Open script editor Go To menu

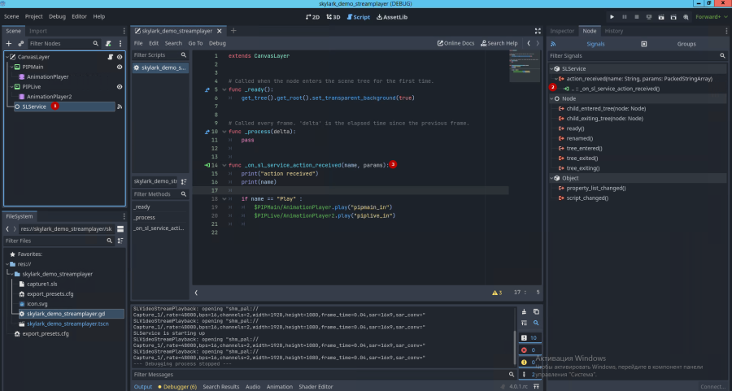[x=195, y=43]
